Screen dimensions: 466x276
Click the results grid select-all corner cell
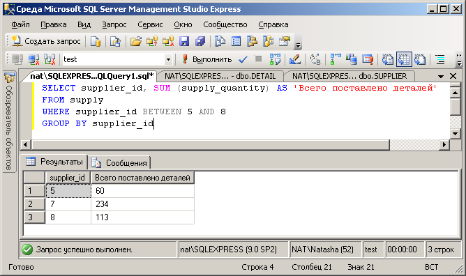[x=34, y=178]
